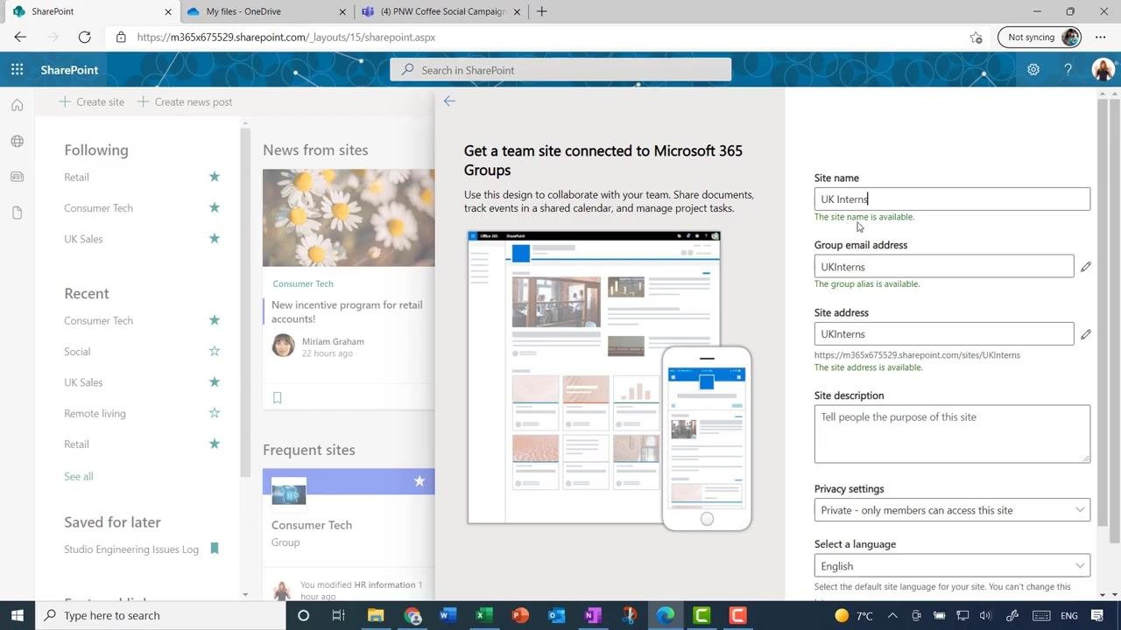1121x630 pixels.
Task: Edit the group email address with pencil icon
Action: pyautogui.click(x=1086, y=267)
